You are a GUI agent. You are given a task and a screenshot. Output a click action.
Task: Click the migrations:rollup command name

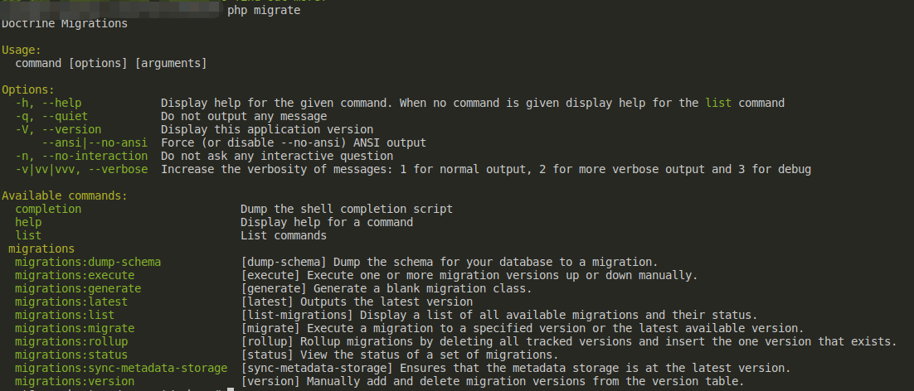71,341
